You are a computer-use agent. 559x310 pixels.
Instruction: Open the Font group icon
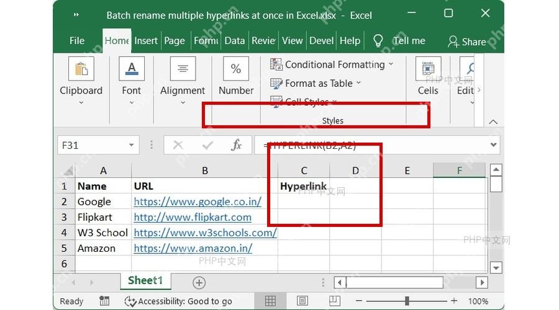tap(132, 68)
